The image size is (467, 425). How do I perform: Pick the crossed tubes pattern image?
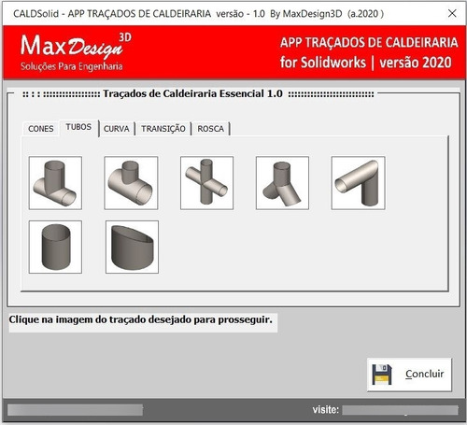pos(206,183)
